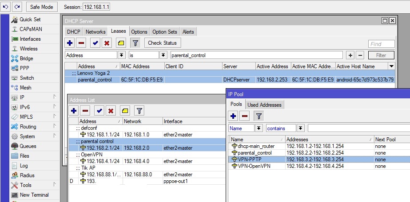Screen dimensions: 410x202
Task: Expand the IPv6 submenu
Action: point(34,107)
